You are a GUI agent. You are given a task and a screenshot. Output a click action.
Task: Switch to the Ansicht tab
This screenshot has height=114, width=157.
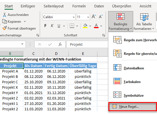coord(145,6)
